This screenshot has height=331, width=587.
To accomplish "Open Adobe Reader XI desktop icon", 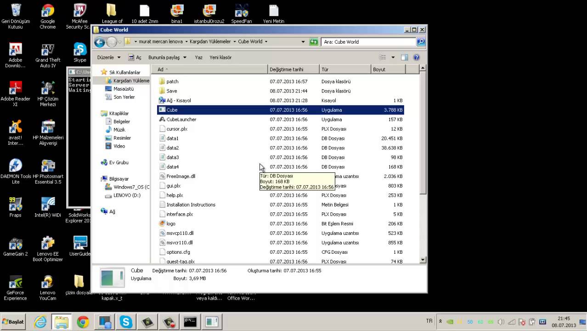I will (15, 94).
